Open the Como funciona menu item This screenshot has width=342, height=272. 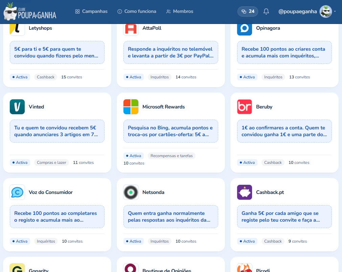point(137,11)
